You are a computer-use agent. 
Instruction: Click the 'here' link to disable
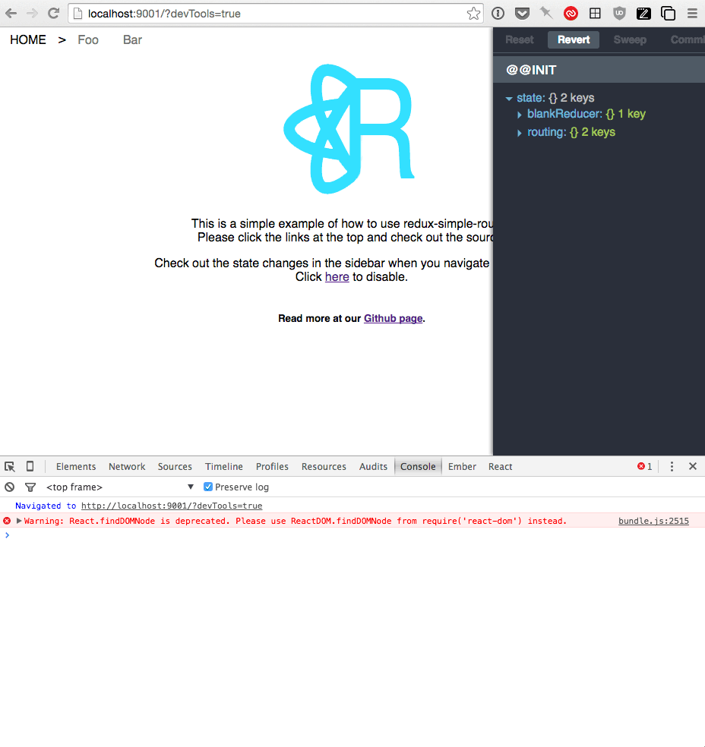point(337,277)
